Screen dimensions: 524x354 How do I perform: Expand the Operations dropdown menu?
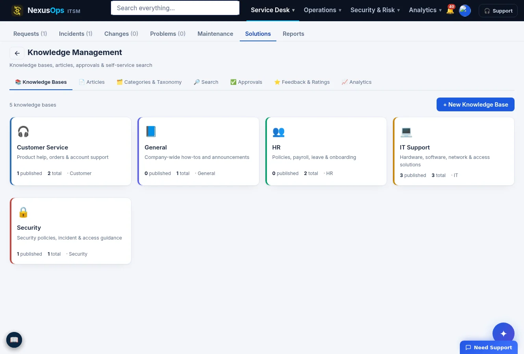click(322, 10)
